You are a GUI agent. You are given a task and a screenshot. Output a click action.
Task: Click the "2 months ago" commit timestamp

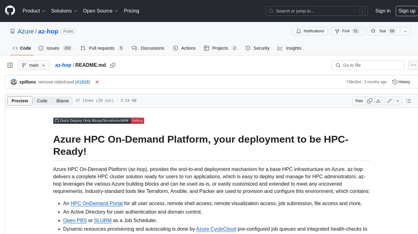(x=376, y=82)
